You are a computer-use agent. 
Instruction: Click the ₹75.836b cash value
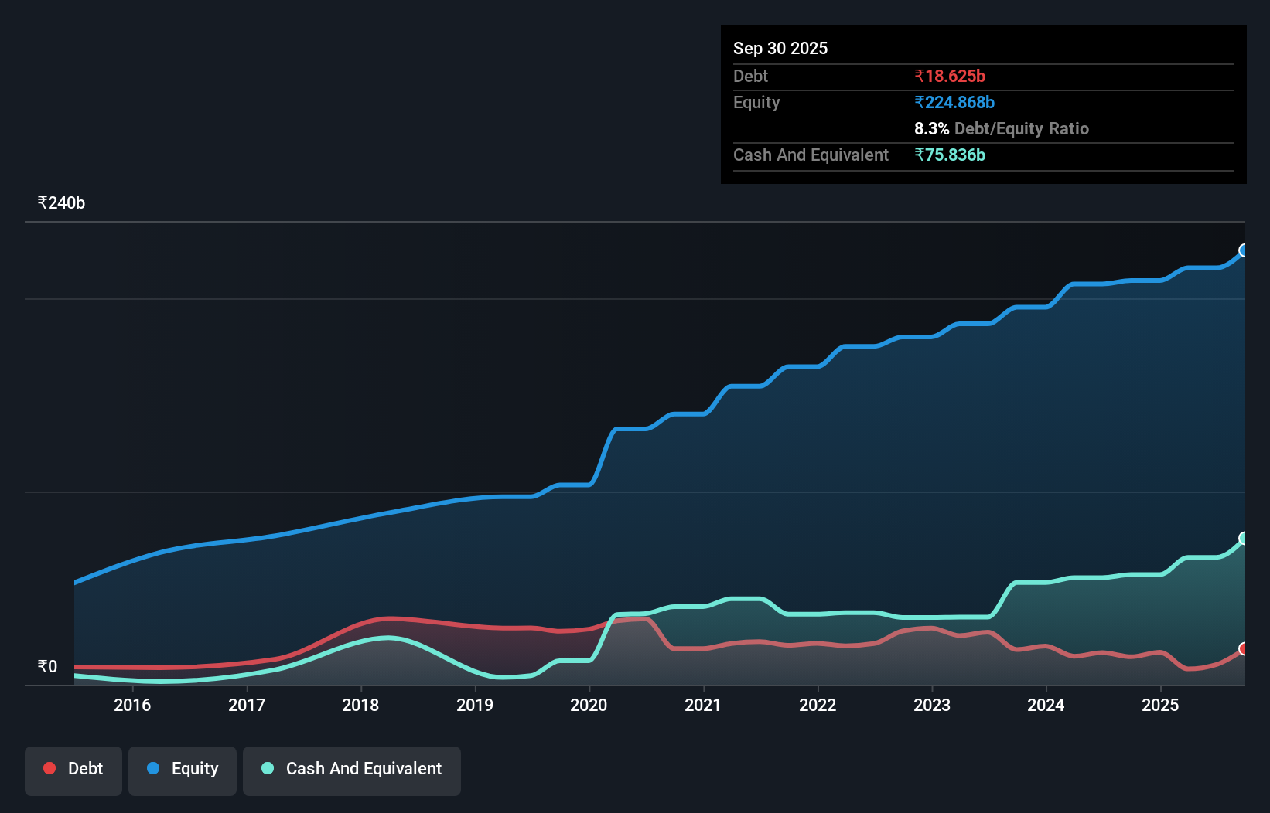(x=950, y=155)
